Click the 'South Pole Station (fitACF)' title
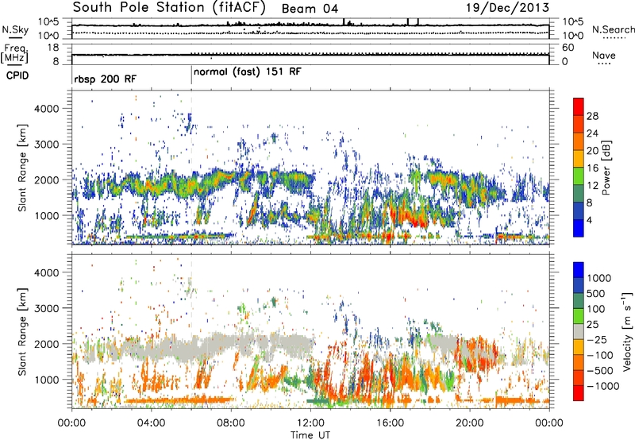 169,8
